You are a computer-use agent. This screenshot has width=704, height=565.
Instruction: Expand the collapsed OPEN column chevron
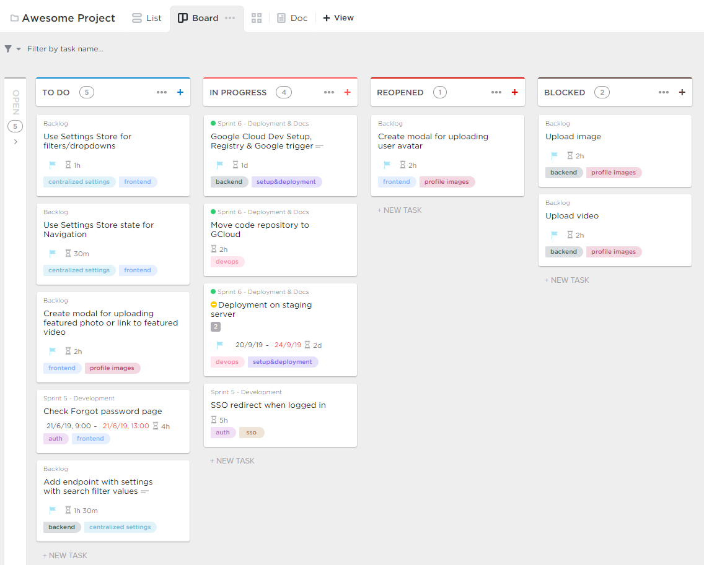pyautogui.click(x=15, y=142)
